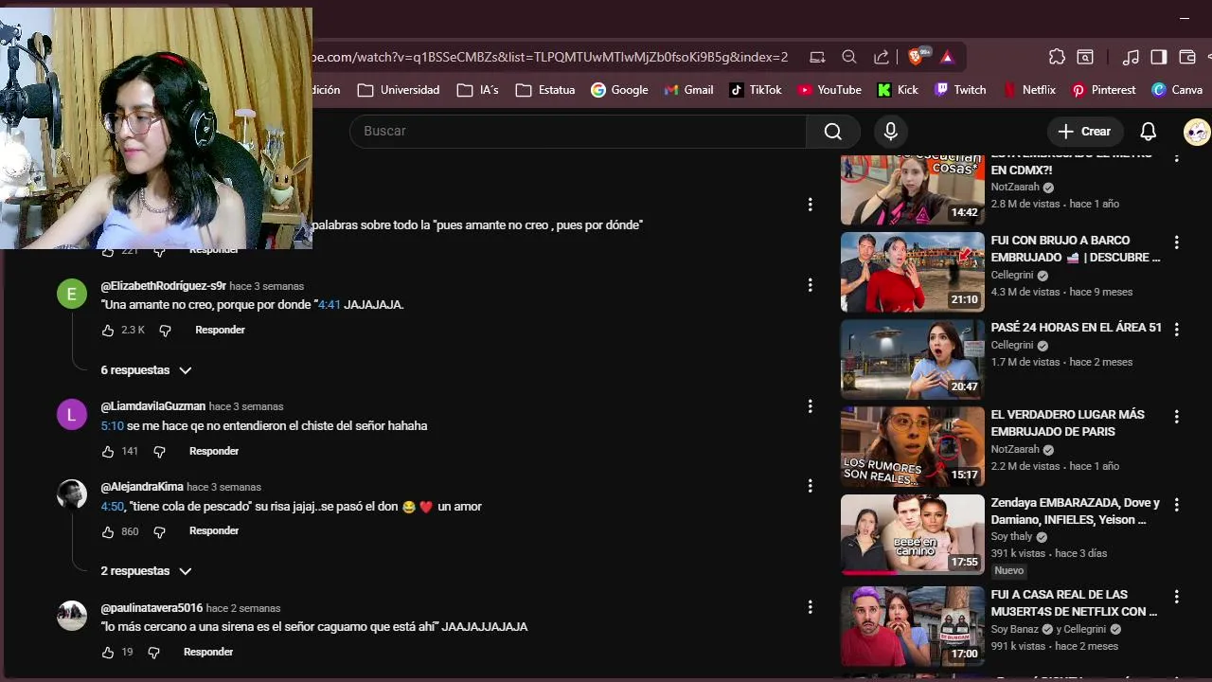This screenshot has height=682, width=1212.
Task: Open the Canva bookmark
Action: tap(1177, 90)
